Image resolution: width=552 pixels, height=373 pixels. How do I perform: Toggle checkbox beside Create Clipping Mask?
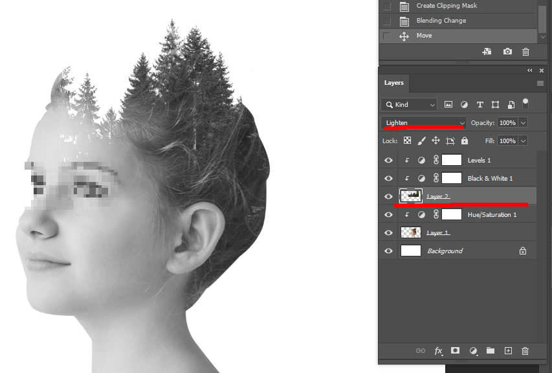(x=387, y=6)
